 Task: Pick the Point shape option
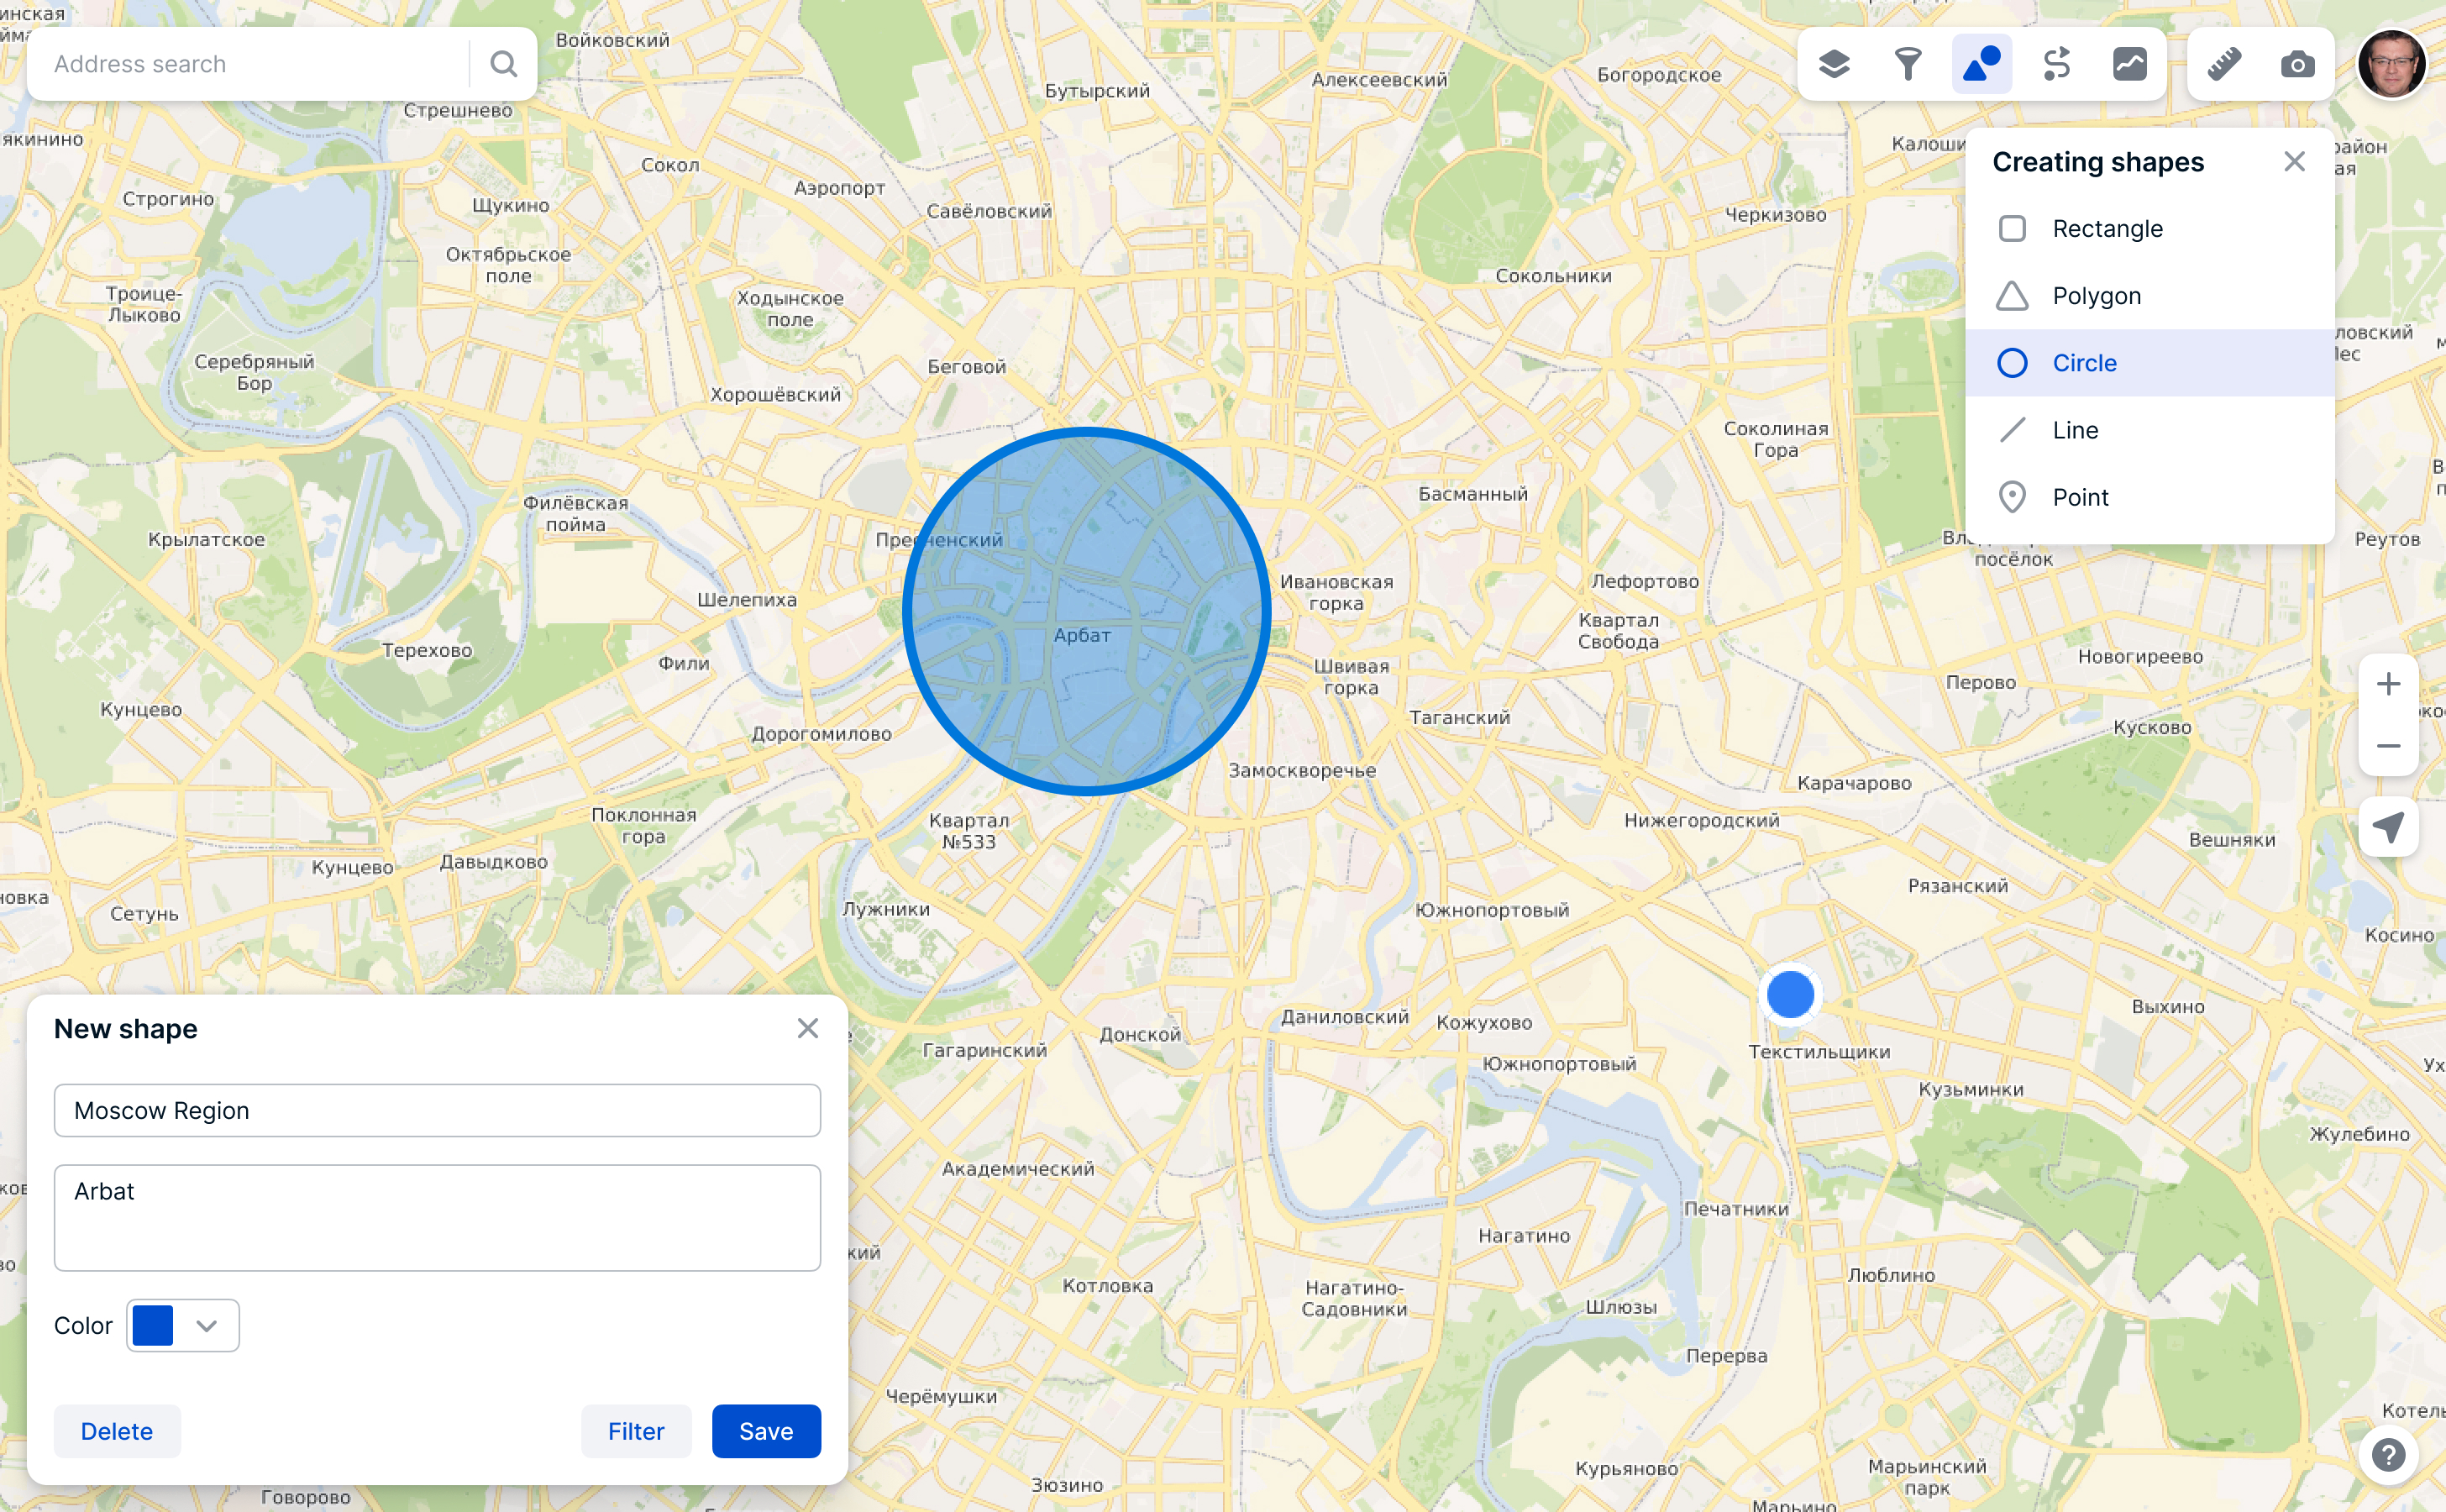(x=2080, y=497)
